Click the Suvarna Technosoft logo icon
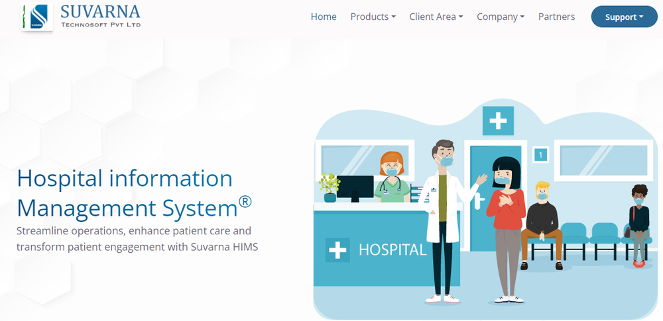 tap(36, 17)
